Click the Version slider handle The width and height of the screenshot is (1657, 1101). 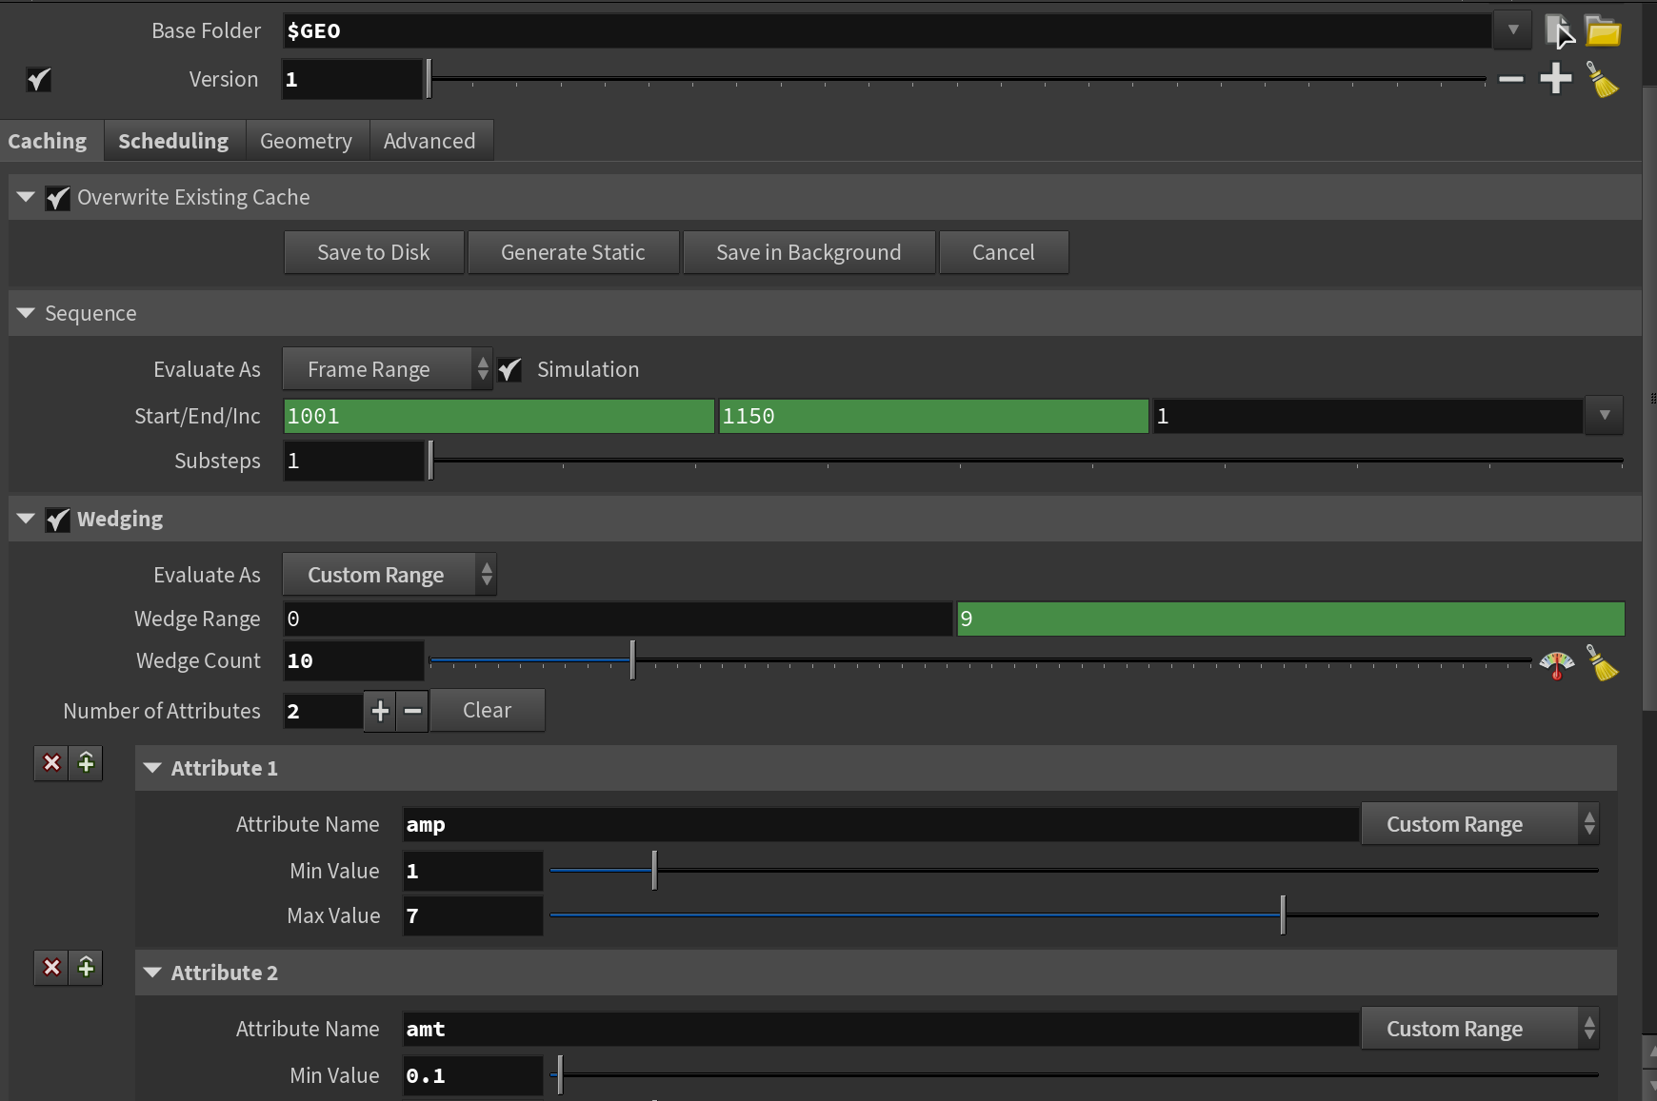coord(429,79)
